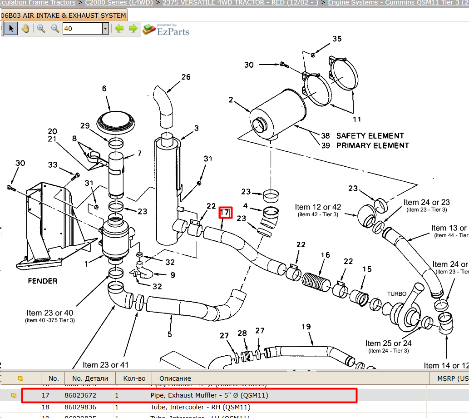Open Engine Systems - Cummins QSM11 breadcrumb
Screen dimensions: 469x418
[x=398, y=3]
